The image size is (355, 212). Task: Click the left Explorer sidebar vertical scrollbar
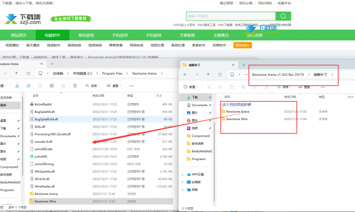click(22, 136)
